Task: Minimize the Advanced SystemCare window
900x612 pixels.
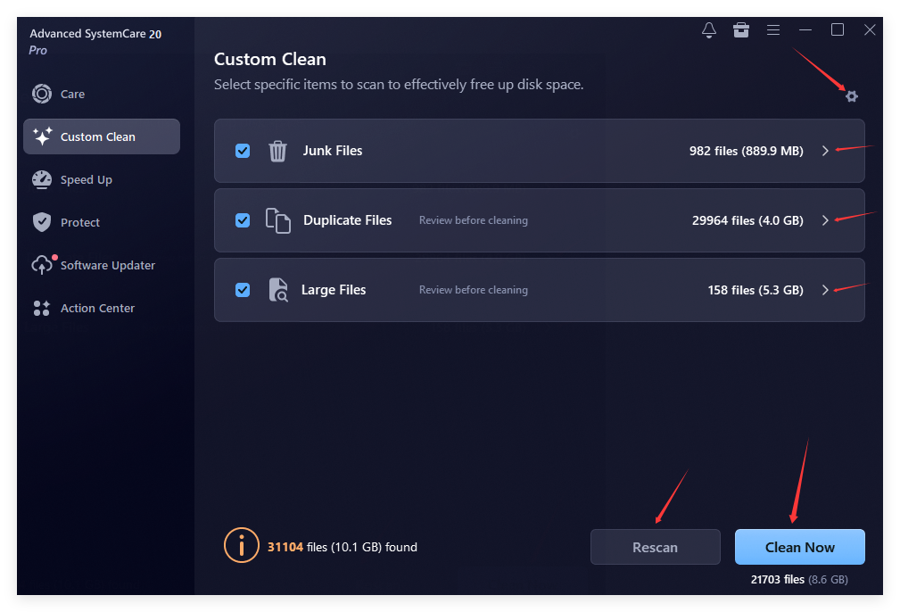Action: pos(805,29)
